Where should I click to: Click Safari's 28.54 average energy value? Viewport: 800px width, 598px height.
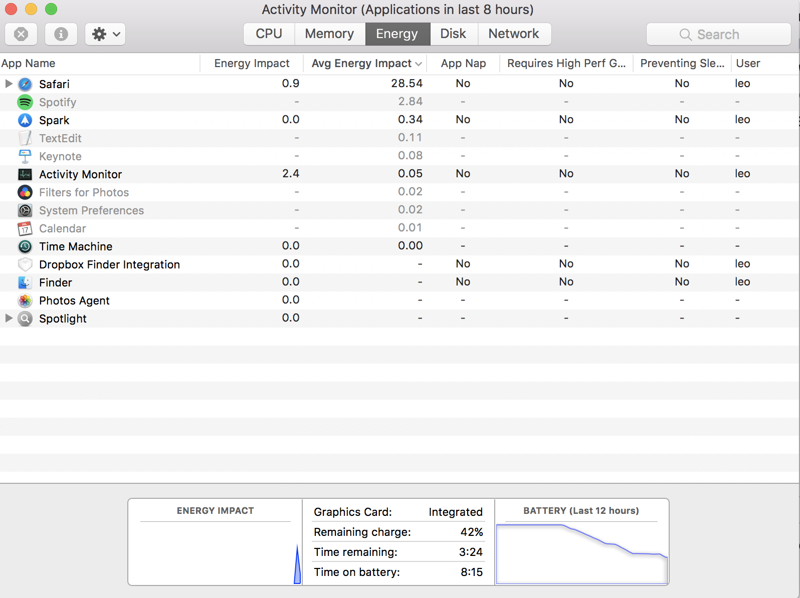[x=407, y=83]
